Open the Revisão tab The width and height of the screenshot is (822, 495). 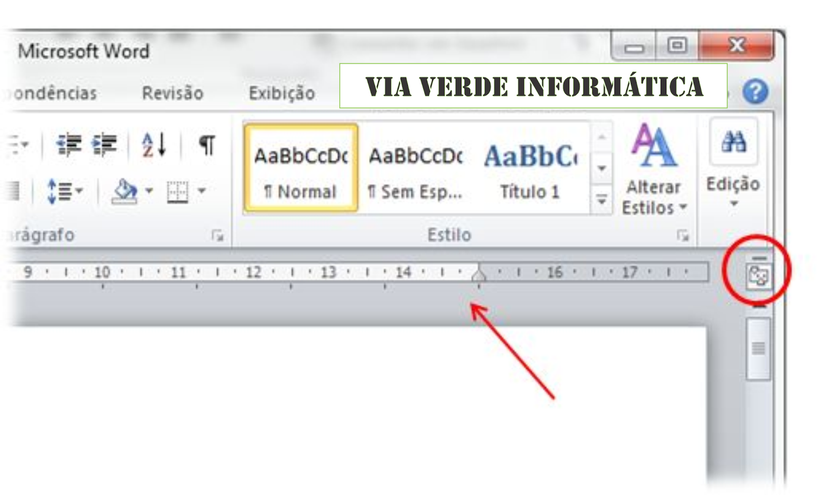pyautogui.click(x=173, y=93)
